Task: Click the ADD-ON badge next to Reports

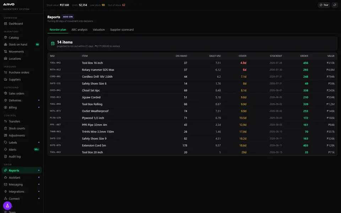Action: (68, 17)
